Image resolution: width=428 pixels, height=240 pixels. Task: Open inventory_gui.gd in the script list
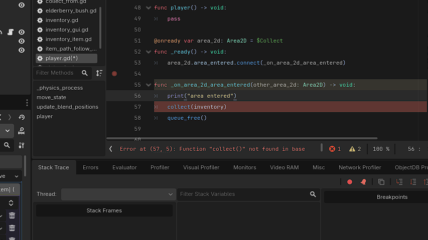tap(67, 30)
